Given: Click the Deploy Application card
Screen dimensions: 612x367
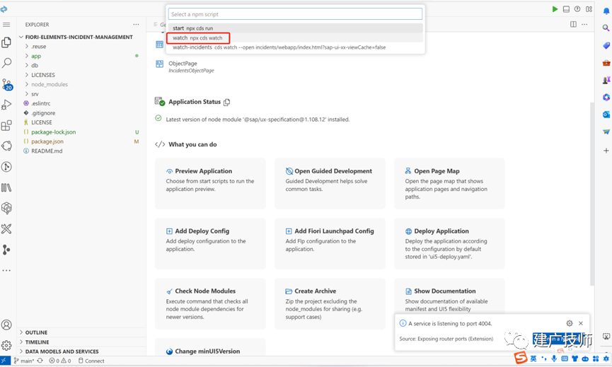Looking at the screenshot, I should [449, 243].
